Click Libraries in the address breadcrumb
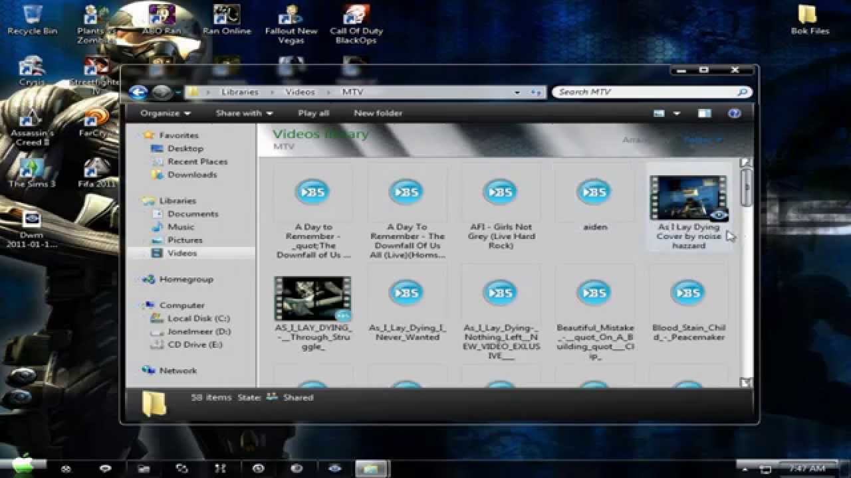The width and height of the screenshot is (851, 478). point(239,92)
